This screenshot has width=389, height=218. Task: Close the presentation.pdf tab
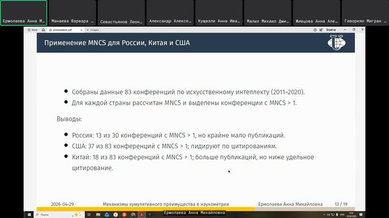pyautogui.click(x=81, y=30)
